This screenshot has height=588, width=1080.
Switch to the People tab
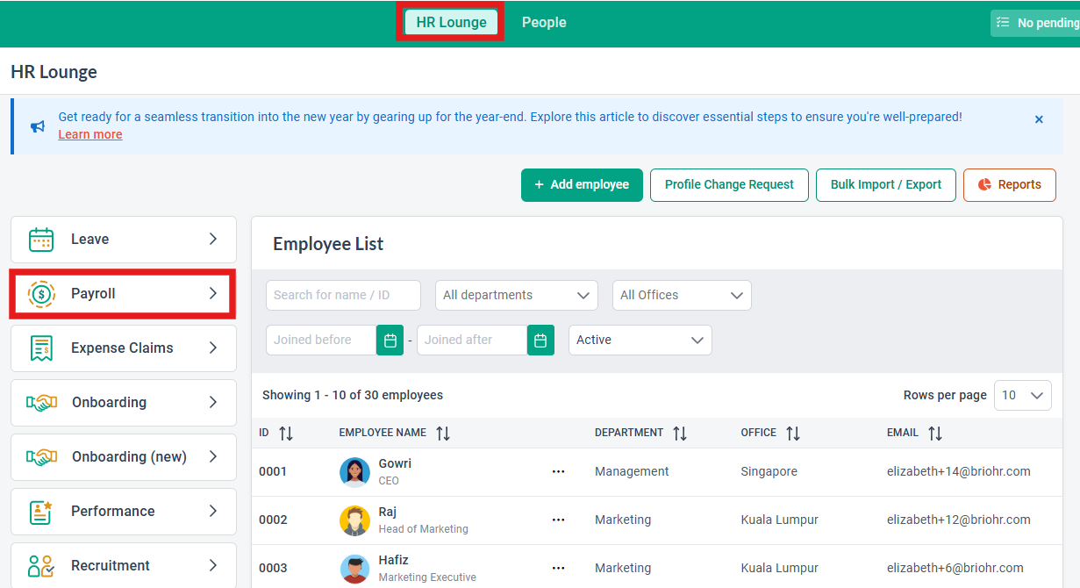click(x=543, y=22)
